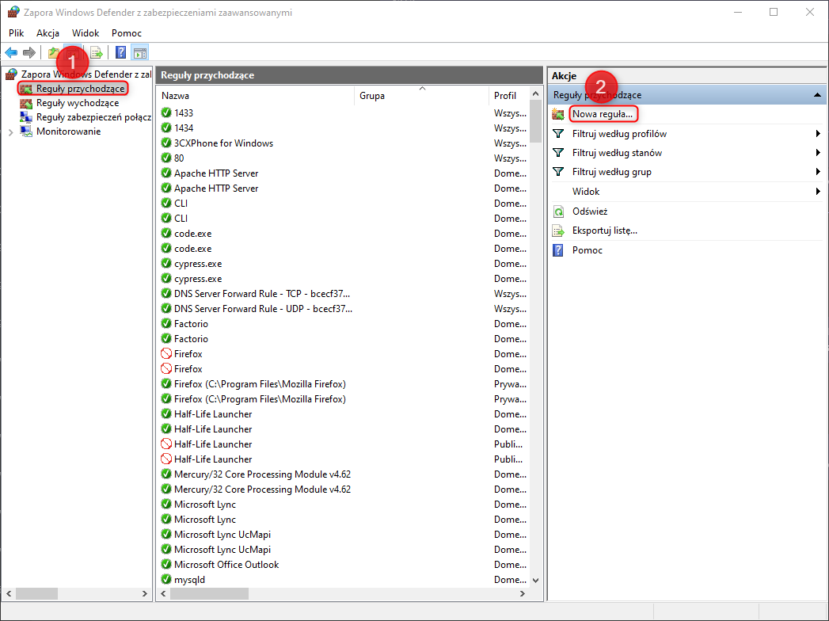Sort rules by the Grupa column header
Image resolution: width=829 pixels, height=621 pixels.
[421, 96]
